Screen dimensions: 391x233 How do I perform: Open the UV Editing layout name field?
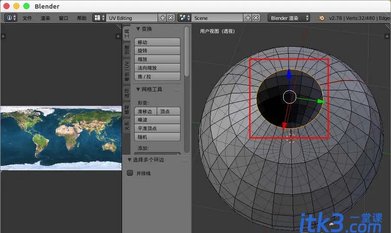132,18
